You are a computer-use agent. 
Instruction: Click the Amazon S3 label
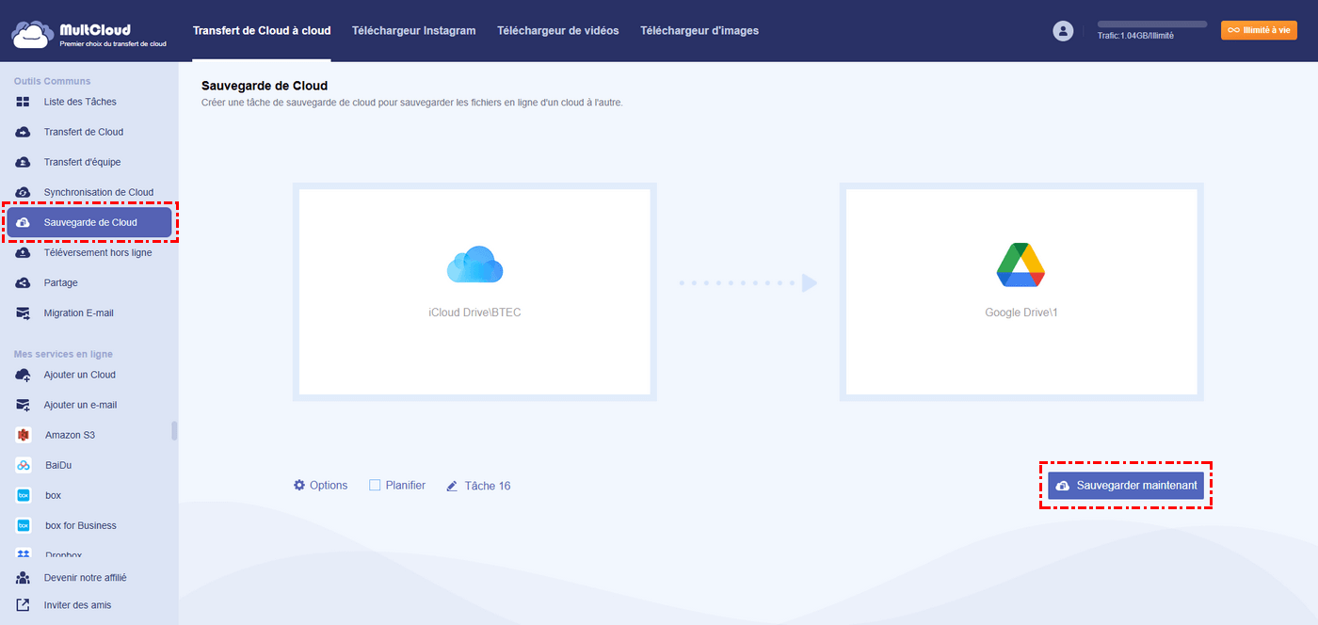(x=70, y=435)
